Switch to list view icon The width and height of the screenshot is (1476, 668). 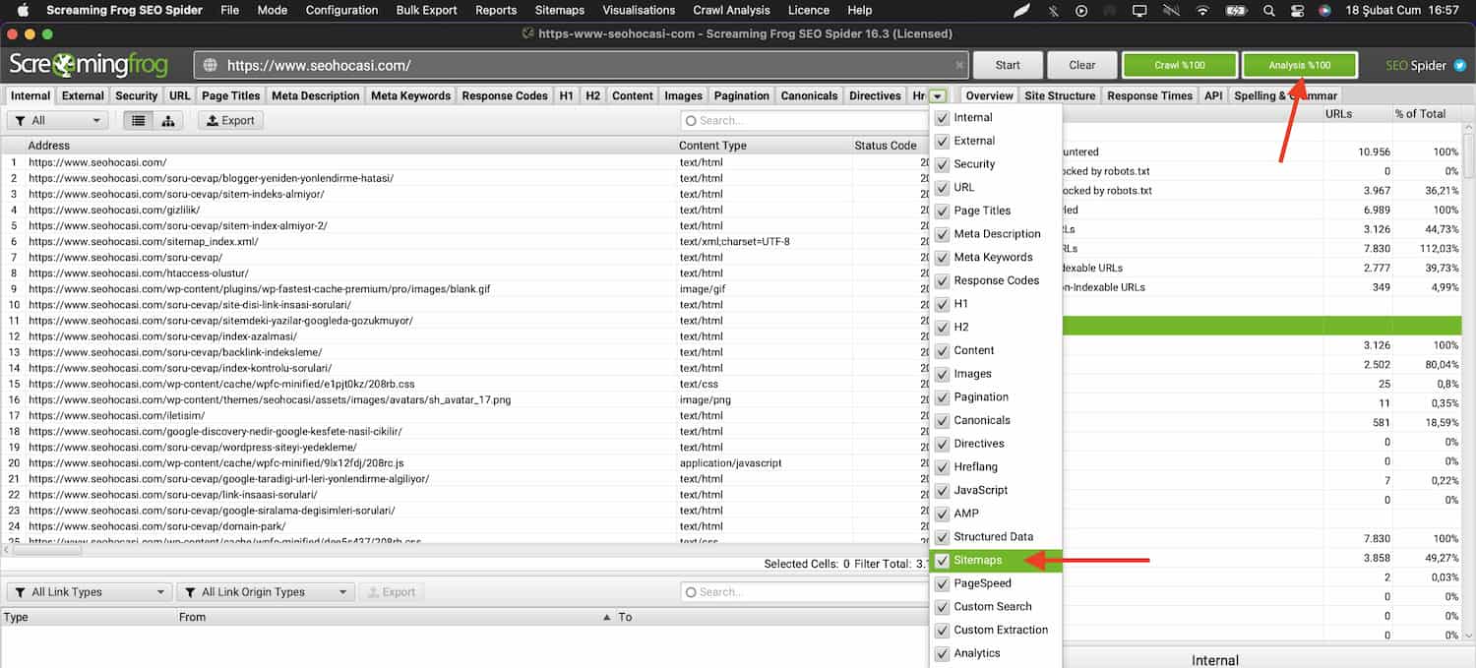click(x=139, y=121)
